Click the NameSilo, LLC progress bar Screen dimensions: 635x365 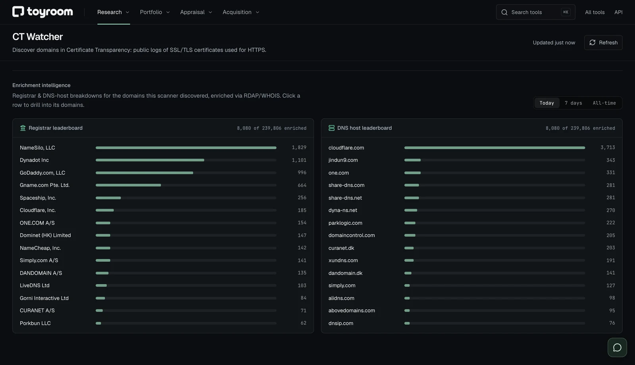(x=186, y=148)
